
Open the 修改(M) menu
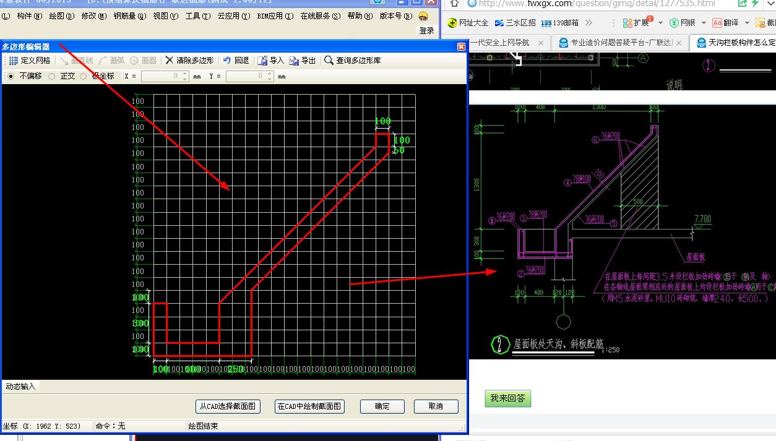[x=93, y=16]
